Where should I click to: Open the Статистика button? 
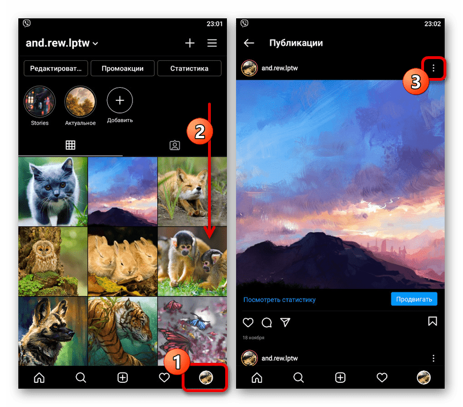point(189,68)
